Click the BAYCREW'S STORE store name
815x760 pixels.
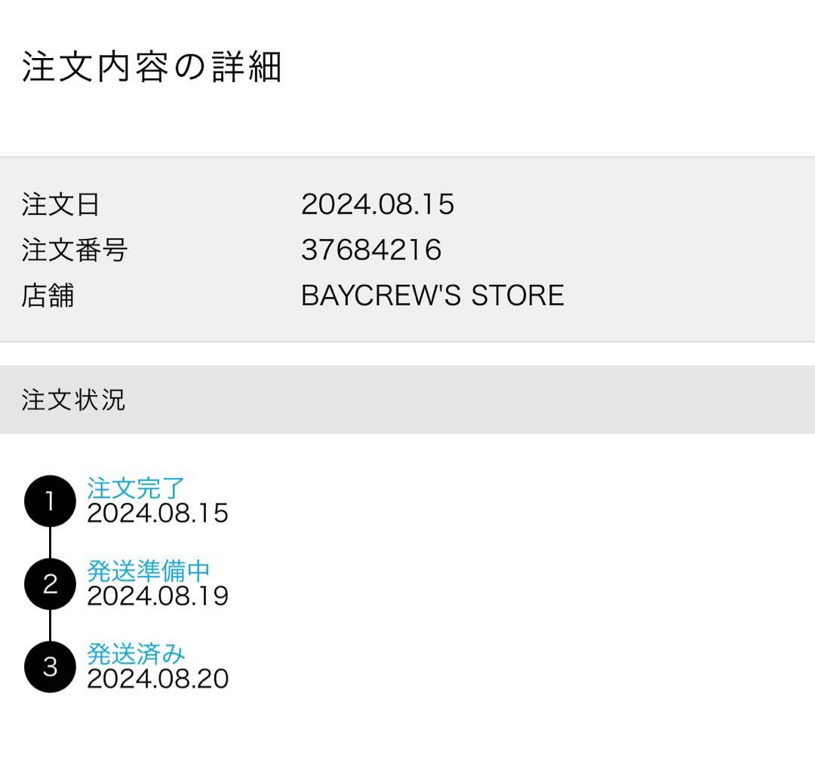[432, 296]
